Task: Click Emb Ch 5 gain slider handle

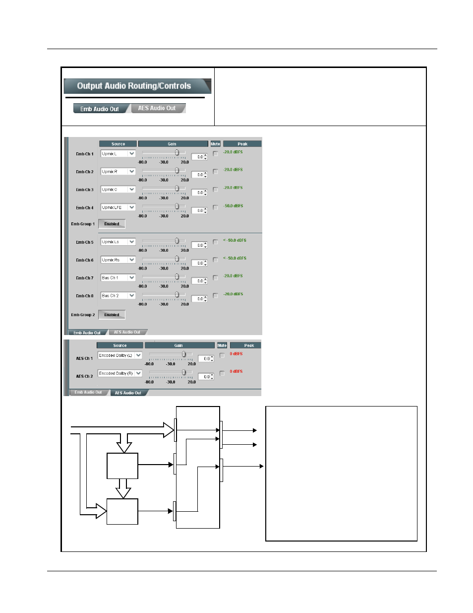Action: [177, 241]
